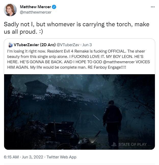Open the 6:15 AM tweet timestamp
This screenshot has height=165, width=159.
[x=11, y=157]
